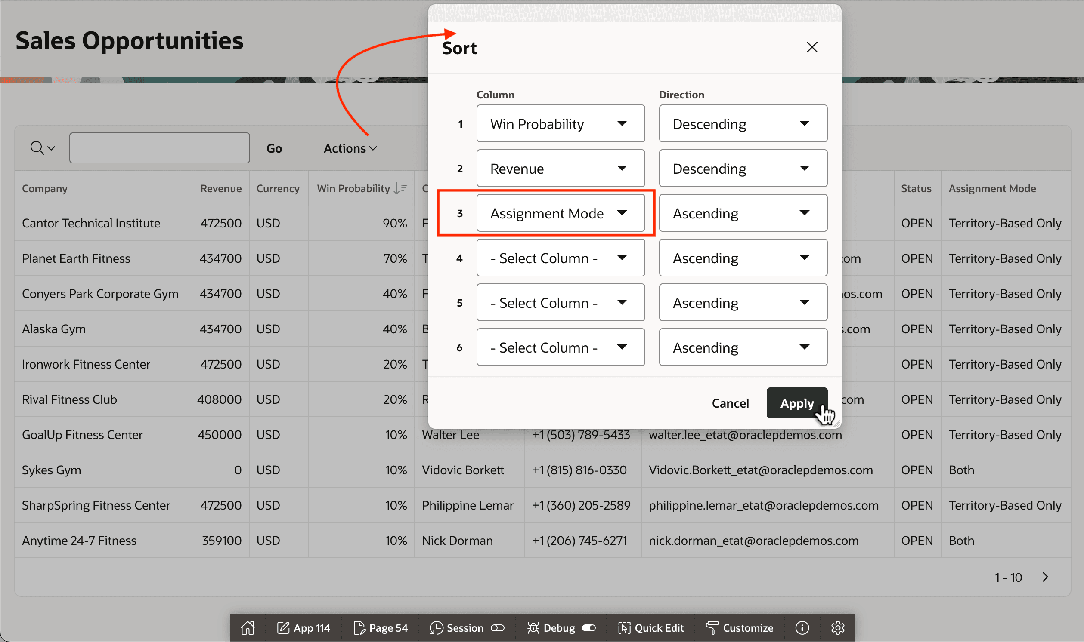The height and width of the screenshot is (642, 1084).
Task: Open Customize in the developer toolbar
Action: point(739,628)
